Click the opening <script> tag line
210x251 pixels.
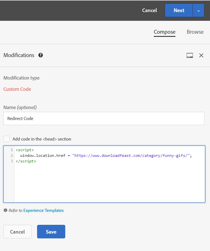pos(25,150)
